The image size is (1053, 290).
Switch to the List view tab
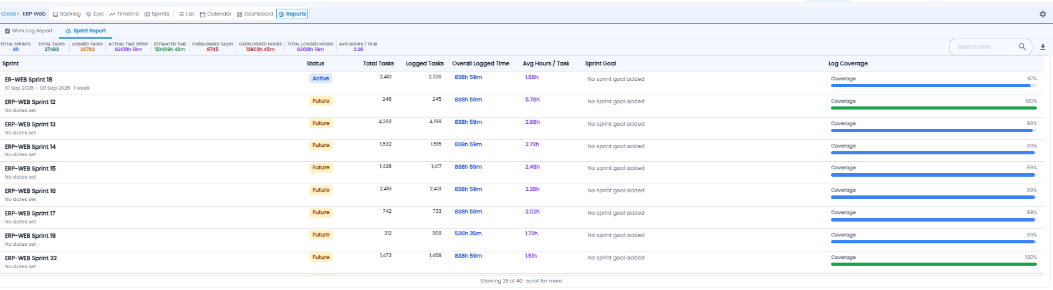pyautogui.click(x=186, y=14)
